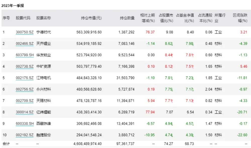Click holding value 503,797,779.40

tap(89, 66)
